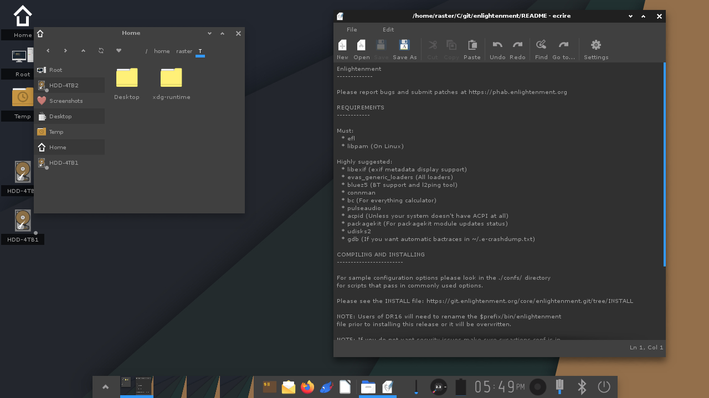Click the Go to... toolbar icon
709x398 pixels.
(x=563, y=49)
